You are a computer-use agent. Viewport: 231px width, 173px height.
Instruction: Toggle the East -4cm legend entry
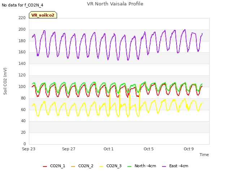point(175,166)
